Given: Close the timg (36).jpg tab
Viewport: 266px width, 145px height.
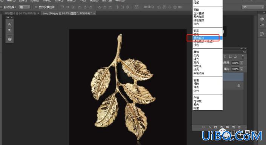Looking at the screenshot, I should pyautogui.click(x=94, y=13).
